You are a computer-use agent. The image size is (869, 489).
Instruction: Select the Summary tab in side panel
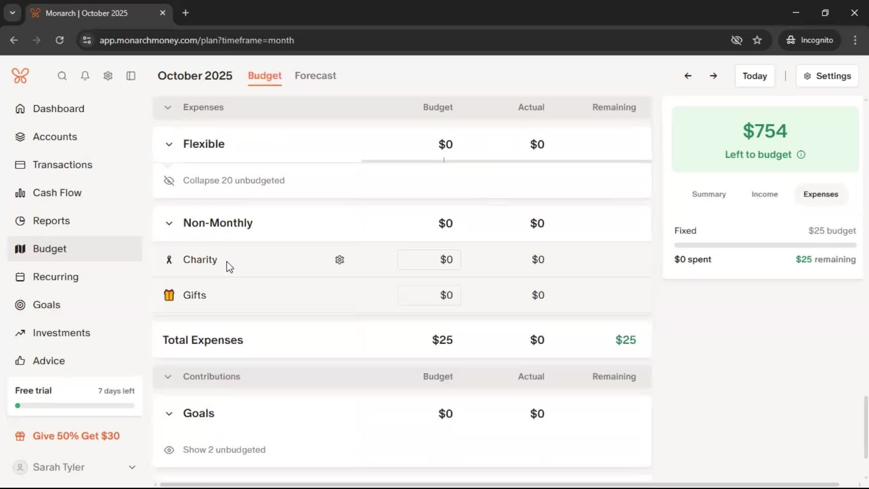click(x=708, y=194)
